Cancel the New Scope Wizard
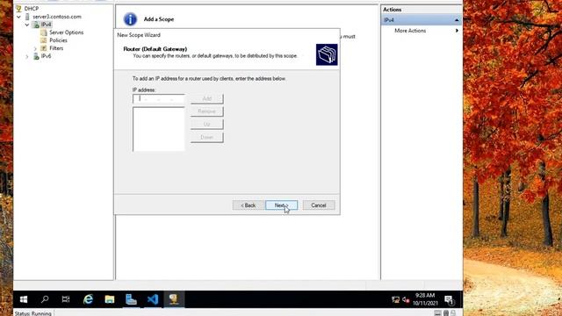The image size is (562, 316). [x=319, y=205]
